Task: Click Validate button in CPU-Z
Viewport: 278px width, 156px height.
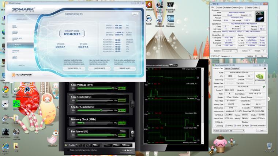Action: coord(250,56)
